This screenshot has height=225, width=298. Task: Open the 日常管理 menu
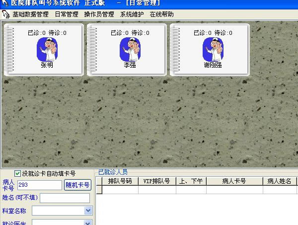pos(67,14)
